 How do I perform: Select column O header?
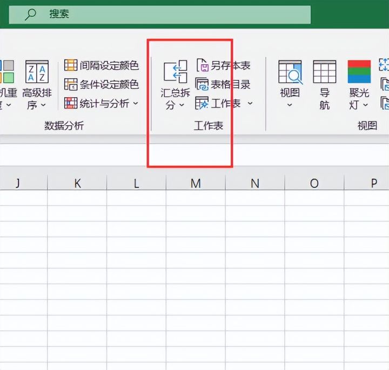point(314,183)
